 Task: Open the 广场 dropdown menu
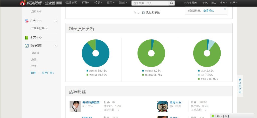[x=86, y=3]
